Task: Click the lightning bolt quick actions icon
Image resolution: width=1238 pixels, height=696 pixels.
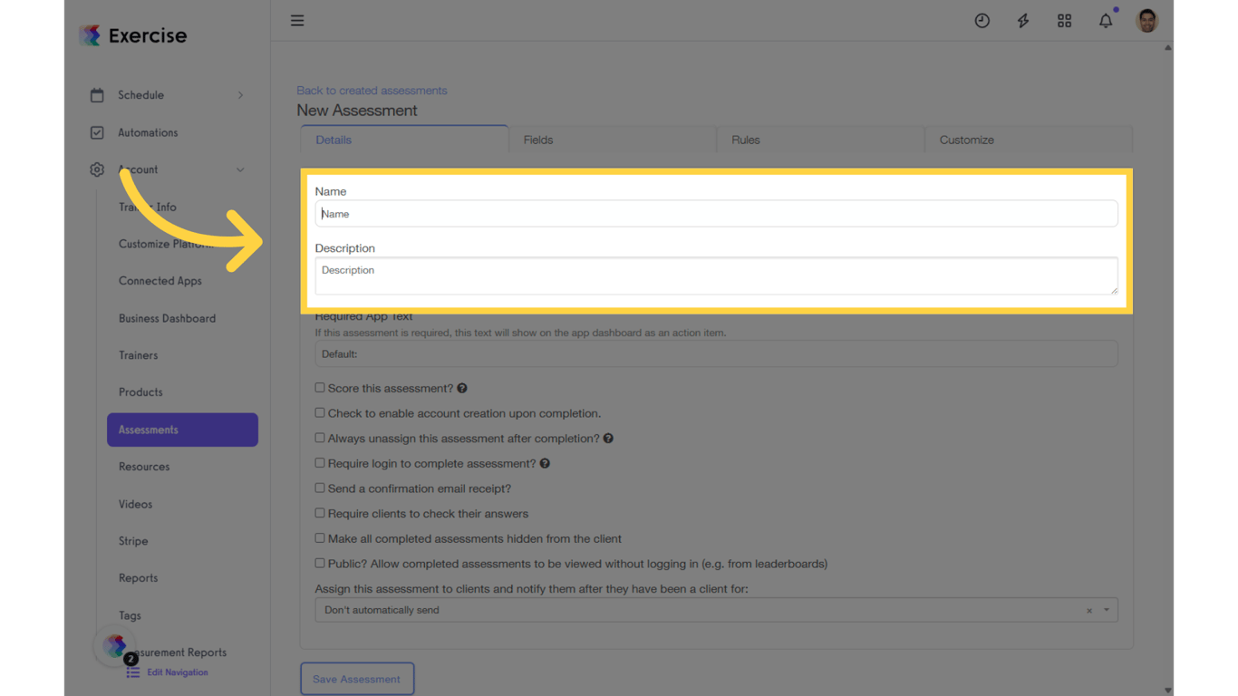Action: (x=1022, y=20)
